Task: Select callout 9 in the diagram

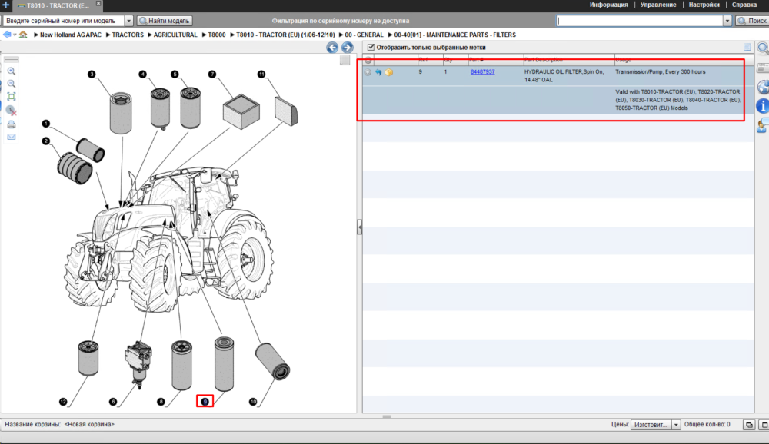Action: pyautogui.click(x=205, y=401)
